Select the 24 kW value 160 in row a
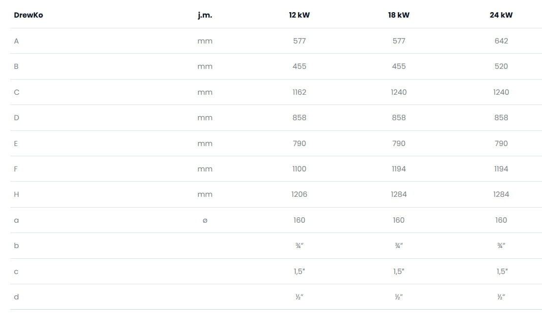 [x=501, y=220]
